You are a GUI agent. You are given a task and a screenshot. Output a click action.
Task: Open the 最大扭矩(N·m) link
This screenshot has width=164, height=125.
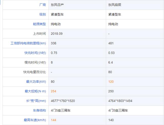click(35, 91)
